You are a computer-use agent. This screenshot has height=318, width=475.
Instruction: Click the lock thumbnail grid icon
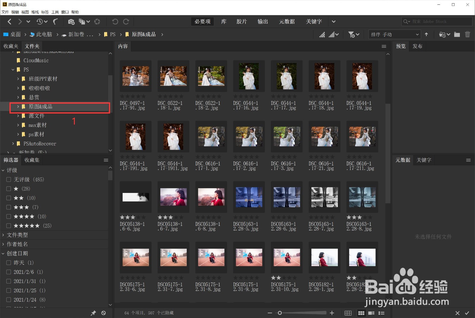pos(348,313)
